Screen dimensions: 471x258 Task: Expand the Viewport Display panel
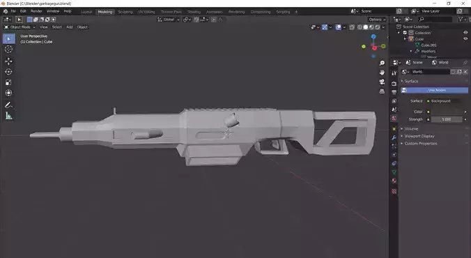point(419,136)
